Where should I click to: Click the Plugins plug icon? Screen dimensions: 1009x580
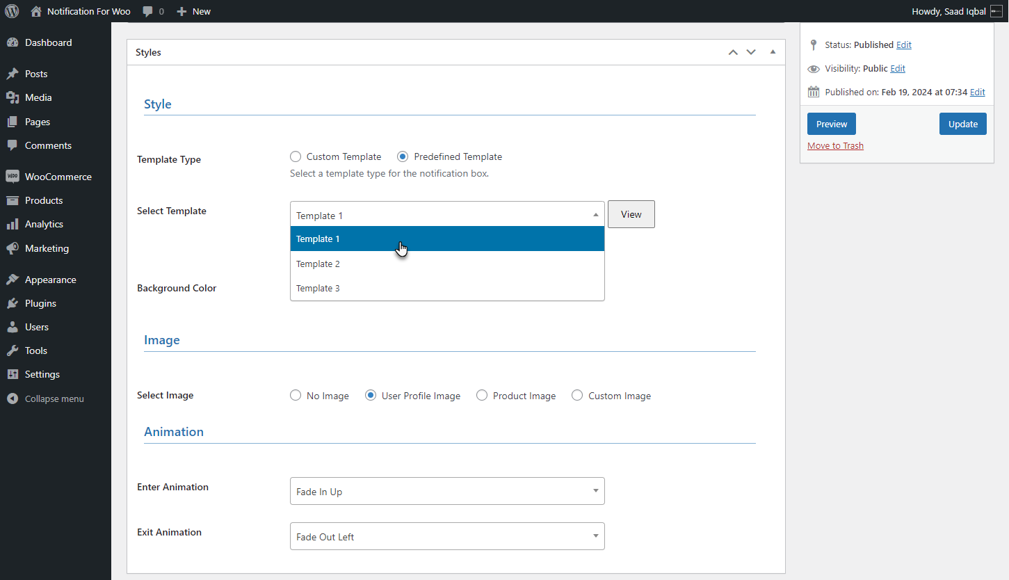(x=13, y=303)
